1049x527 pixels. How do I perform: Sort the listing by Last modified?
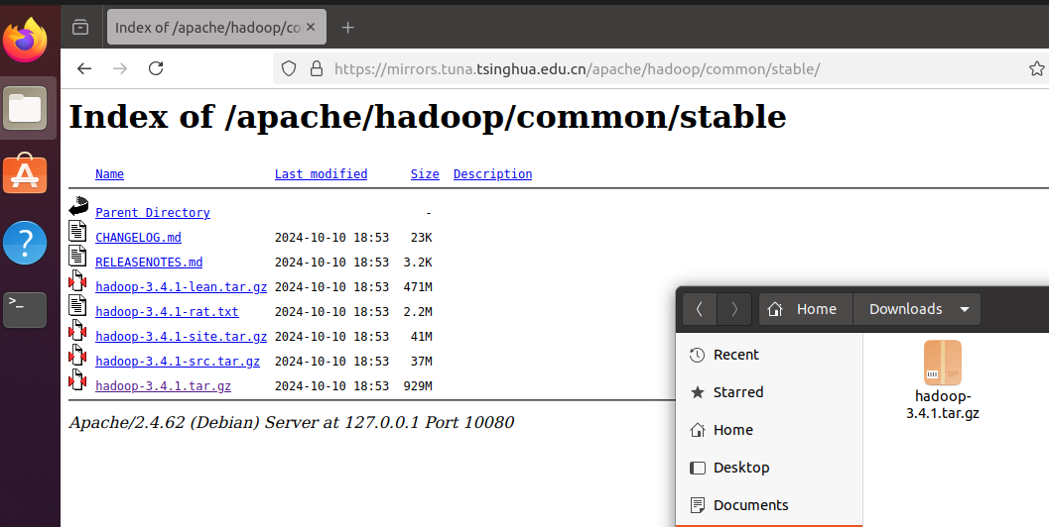click(322, 173)
